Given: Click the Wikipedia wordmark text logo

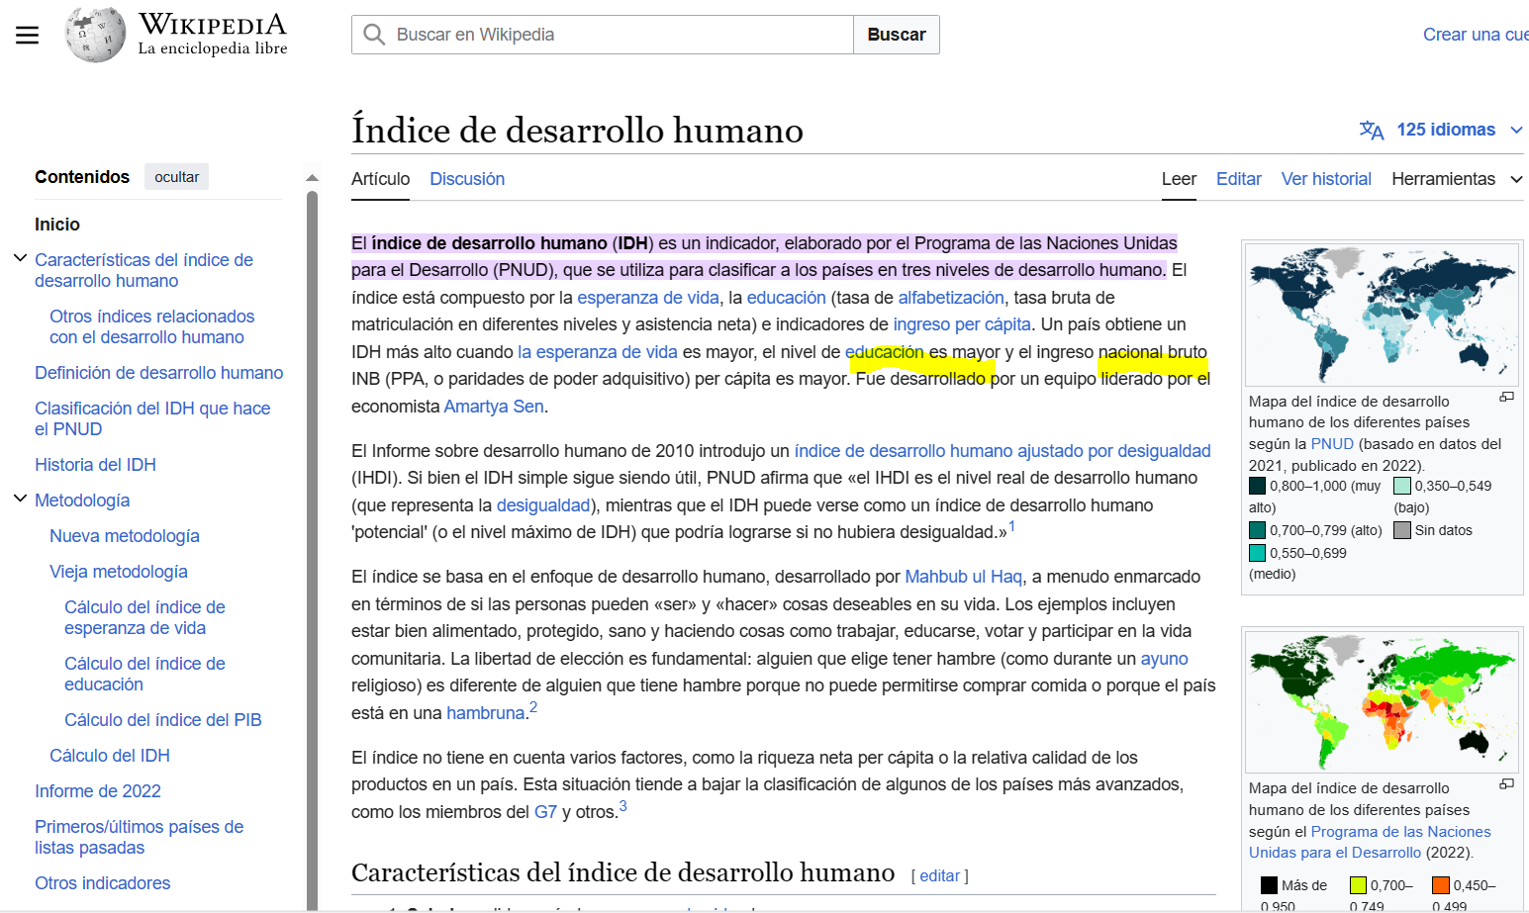Looking at the screenshot, I should [x=213, y=34].
